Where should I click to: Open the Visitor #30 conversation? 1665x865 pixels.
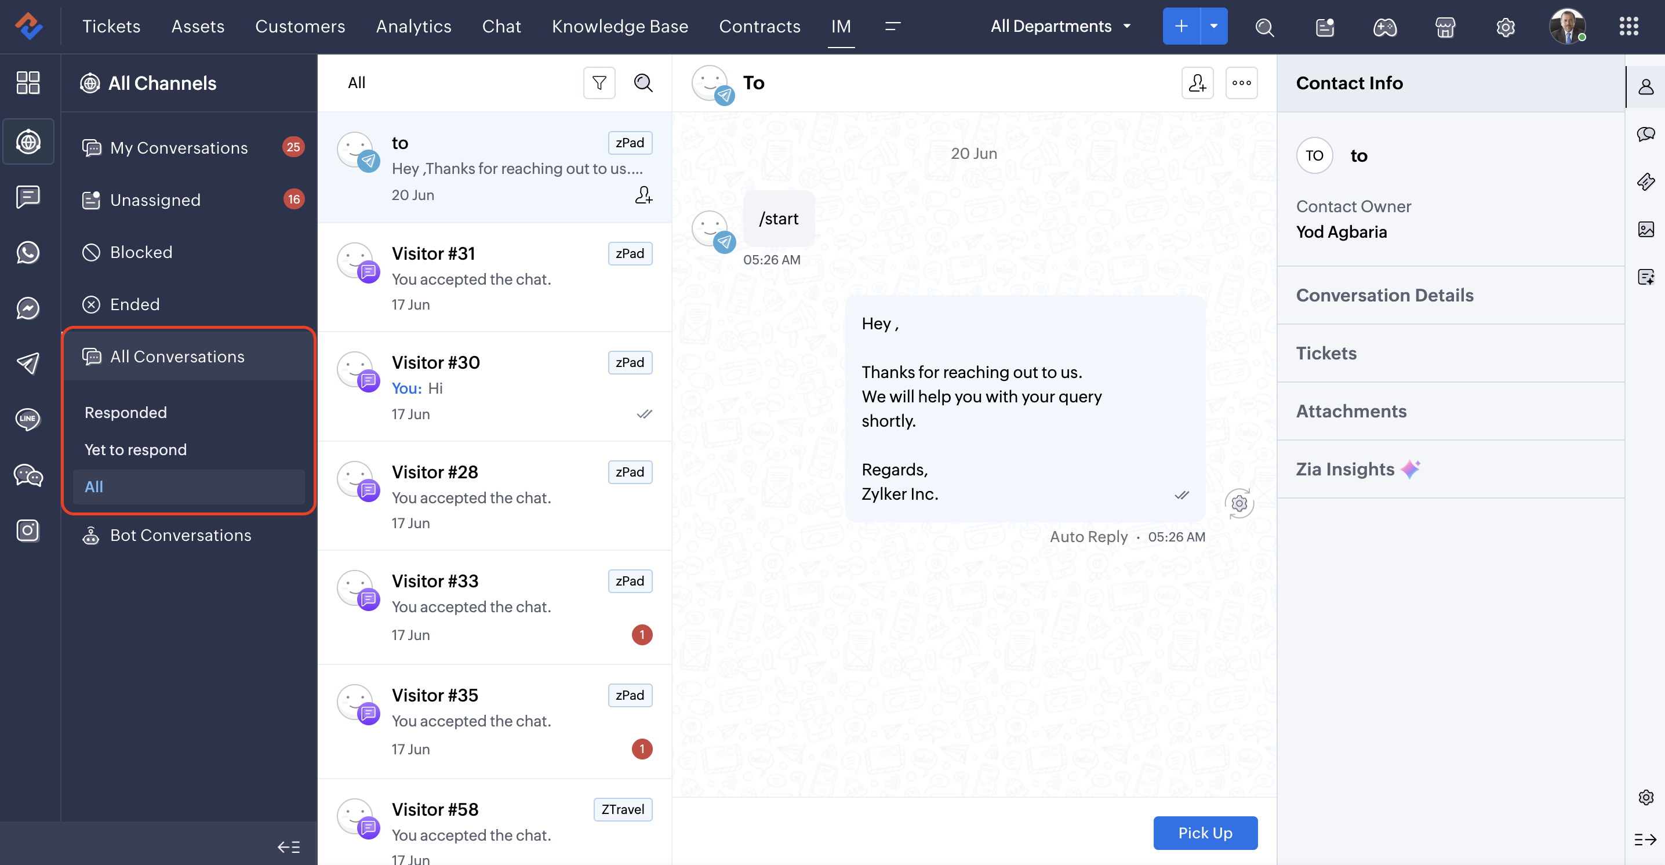(495, 387)
